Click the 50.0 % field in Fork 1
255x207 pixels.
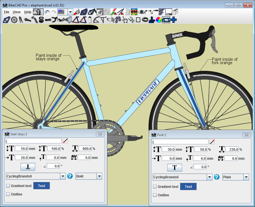tap(201, 149)
